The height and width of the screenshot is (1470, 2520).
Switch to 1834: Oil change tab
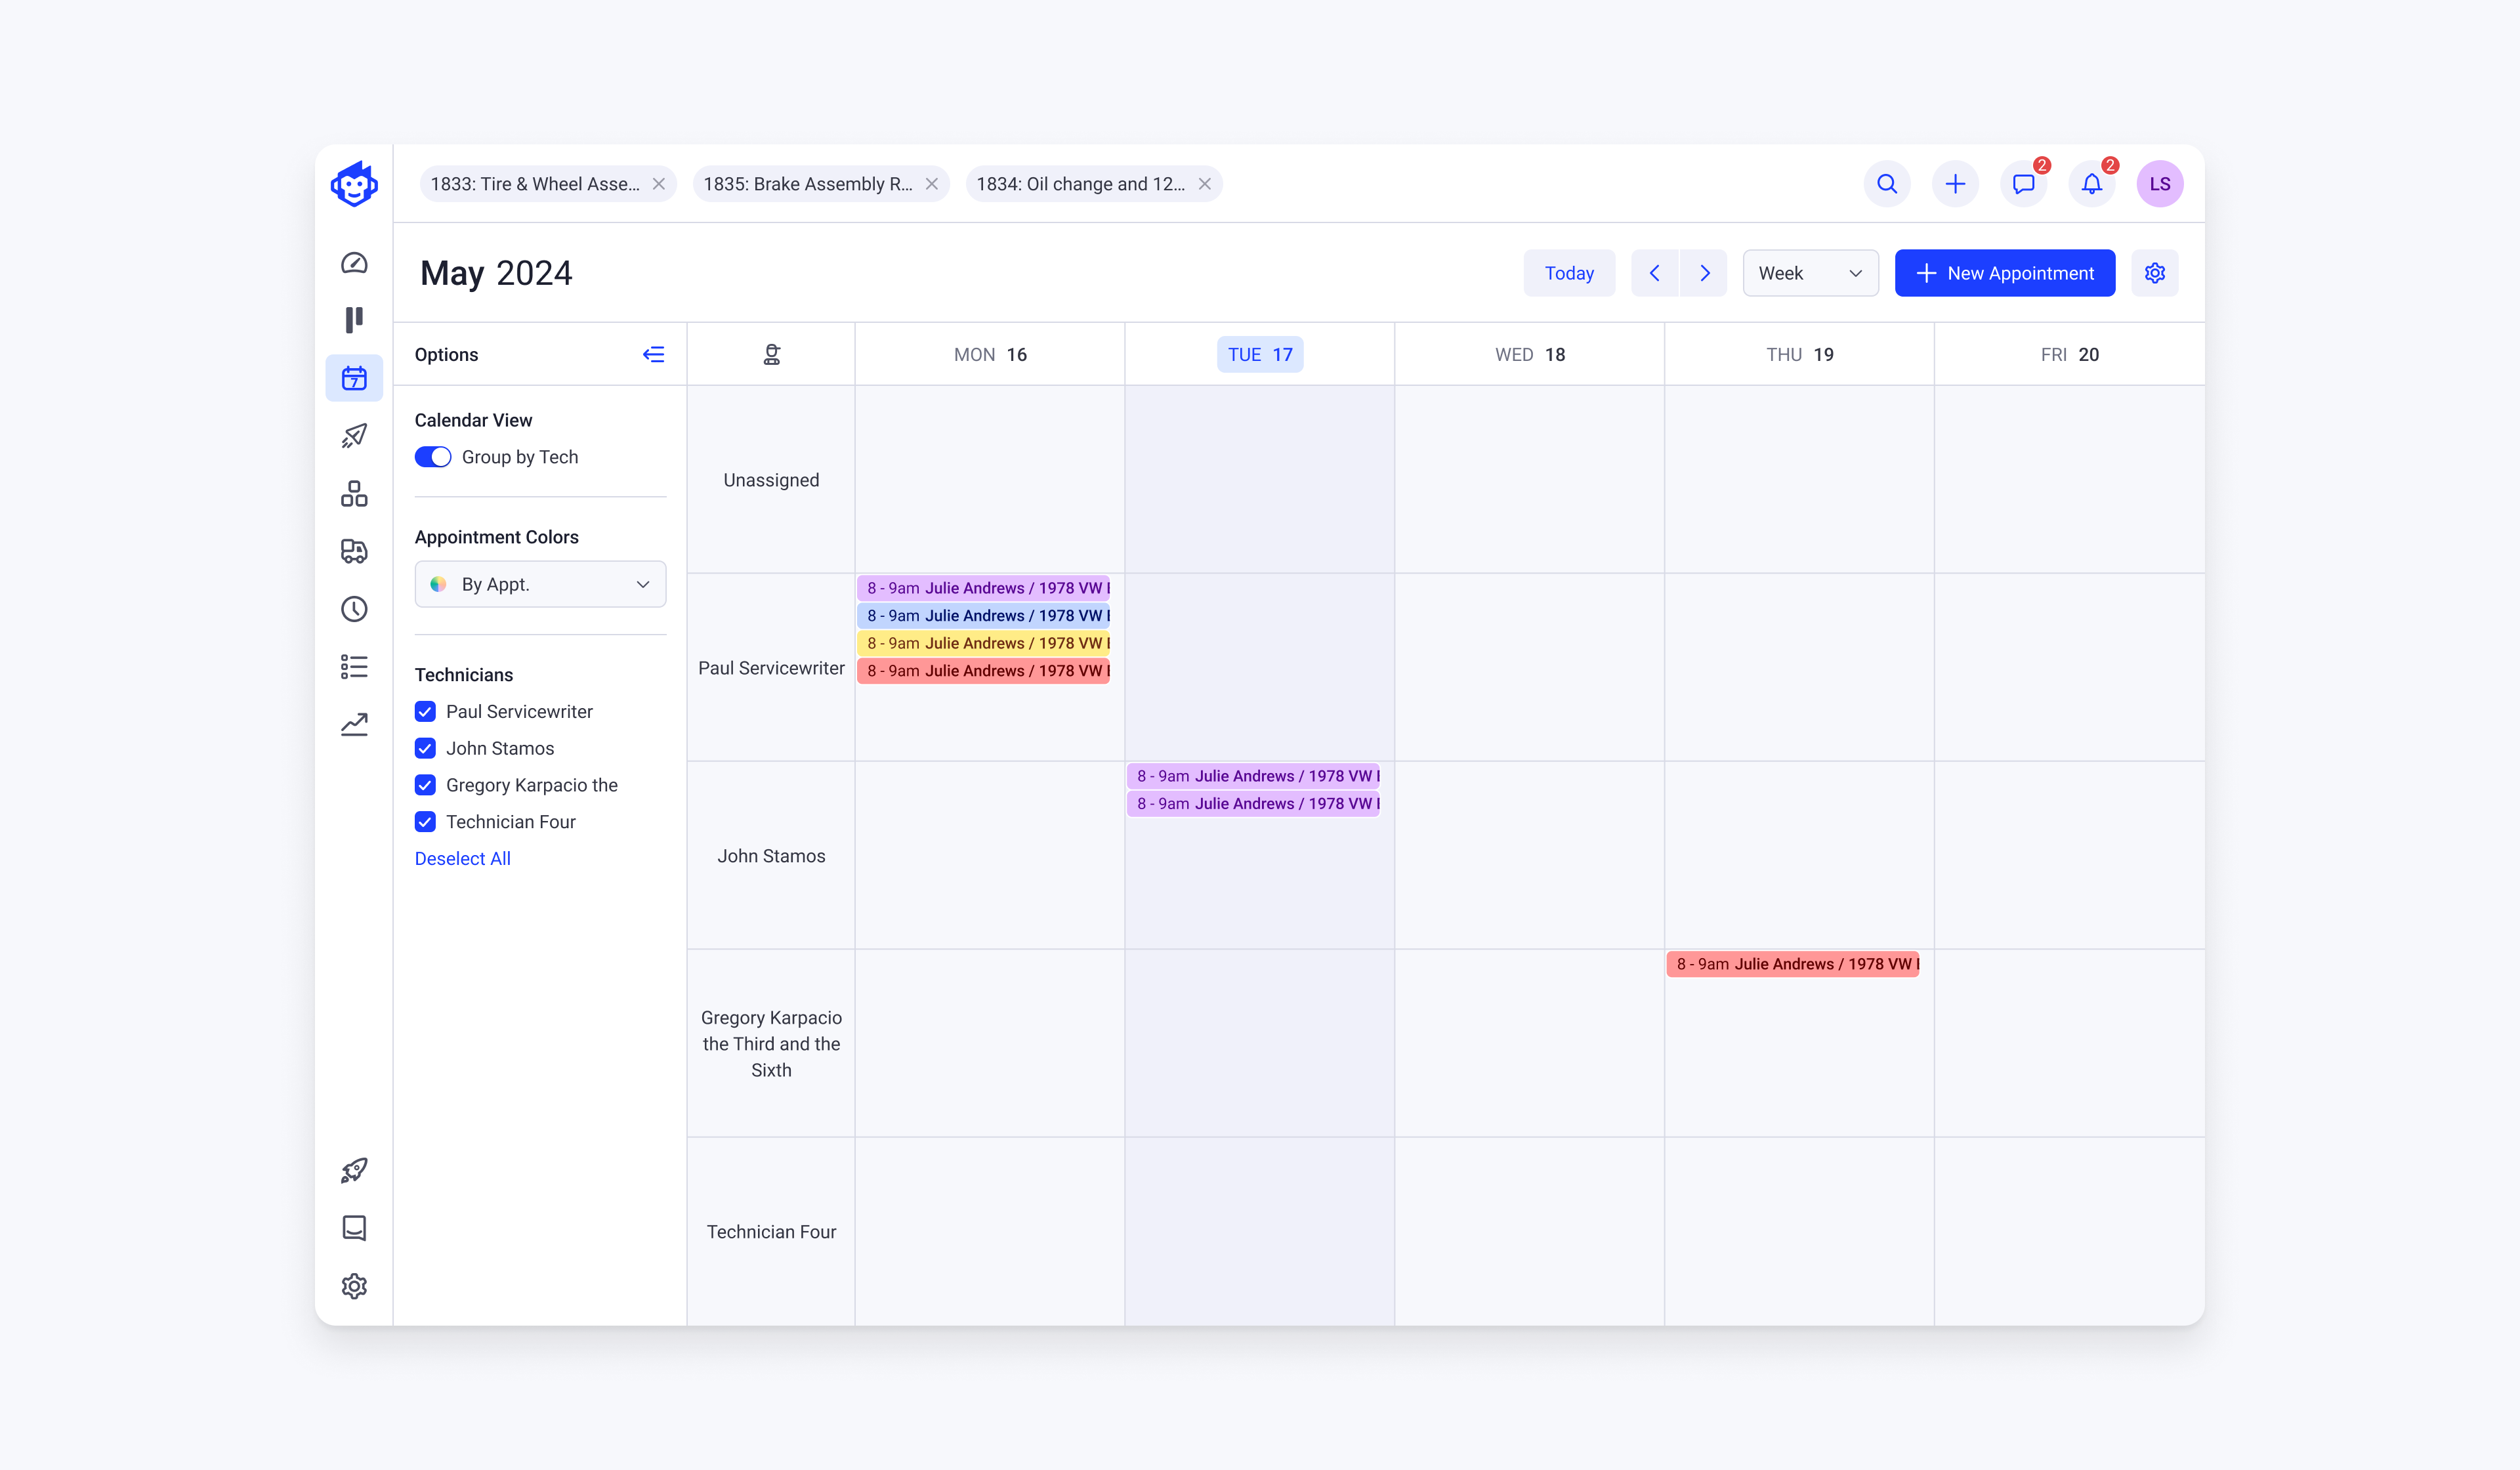(x=1080, y=184)
